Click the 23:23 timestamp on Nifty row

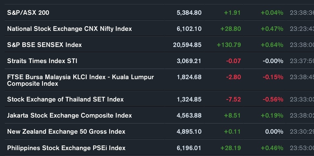pyautogui.click(x=302, y=29)
